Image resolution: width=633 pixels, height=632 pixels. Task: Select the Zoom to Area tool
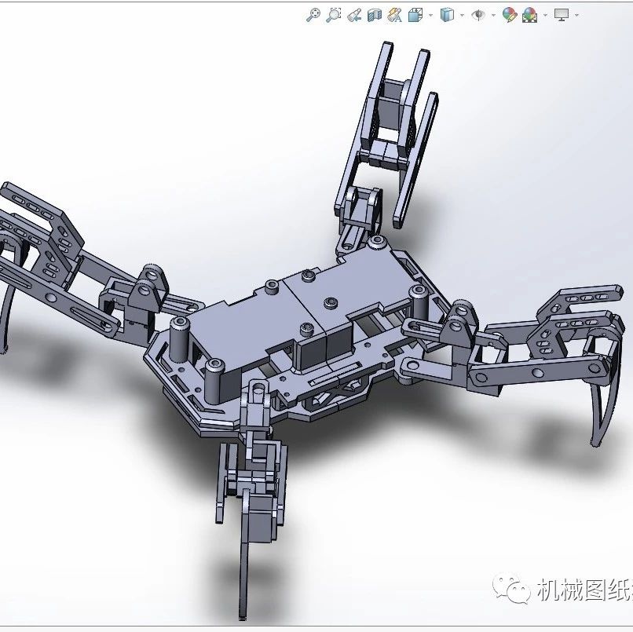point(334,15)
